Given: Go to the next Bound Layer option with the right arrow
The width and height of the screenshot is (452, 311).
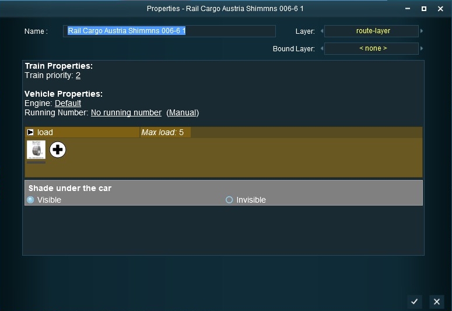Looking at the screenshot, I should [x=422, y=48].
